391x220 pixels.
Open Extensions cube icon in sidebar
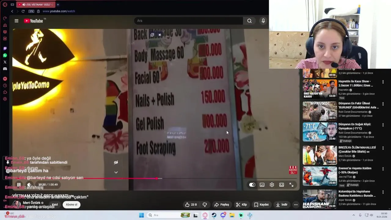[5, 92]
